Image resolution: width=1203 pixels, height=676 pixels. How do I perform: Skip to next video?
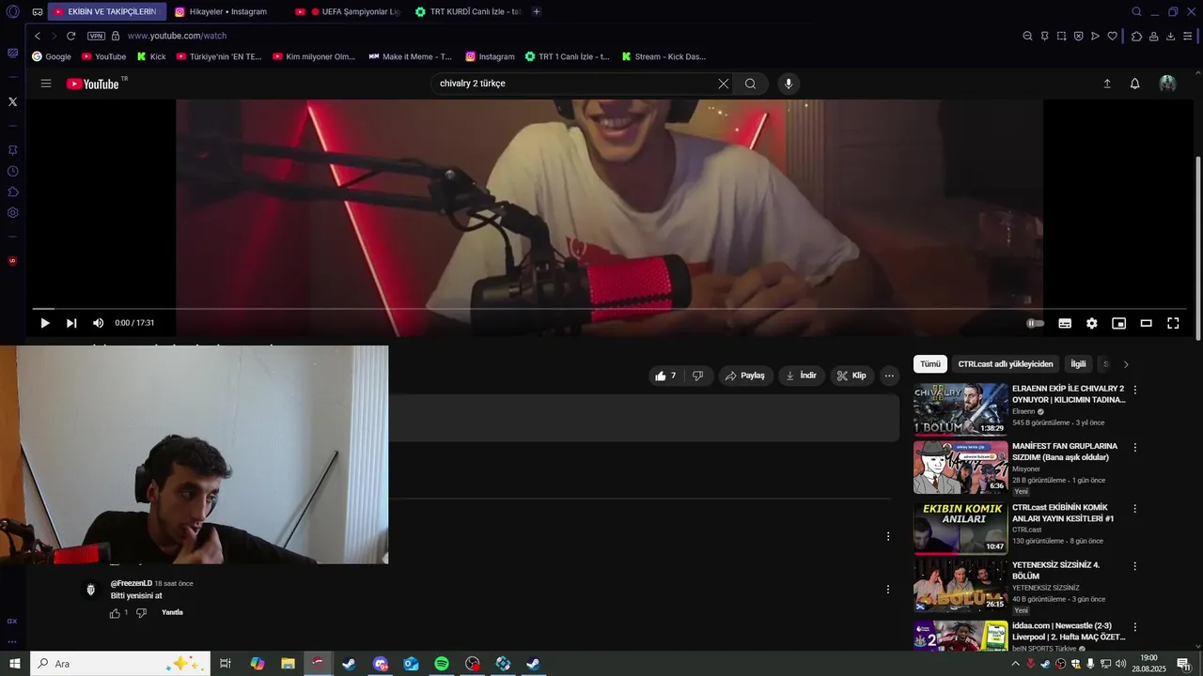point(71,323)
